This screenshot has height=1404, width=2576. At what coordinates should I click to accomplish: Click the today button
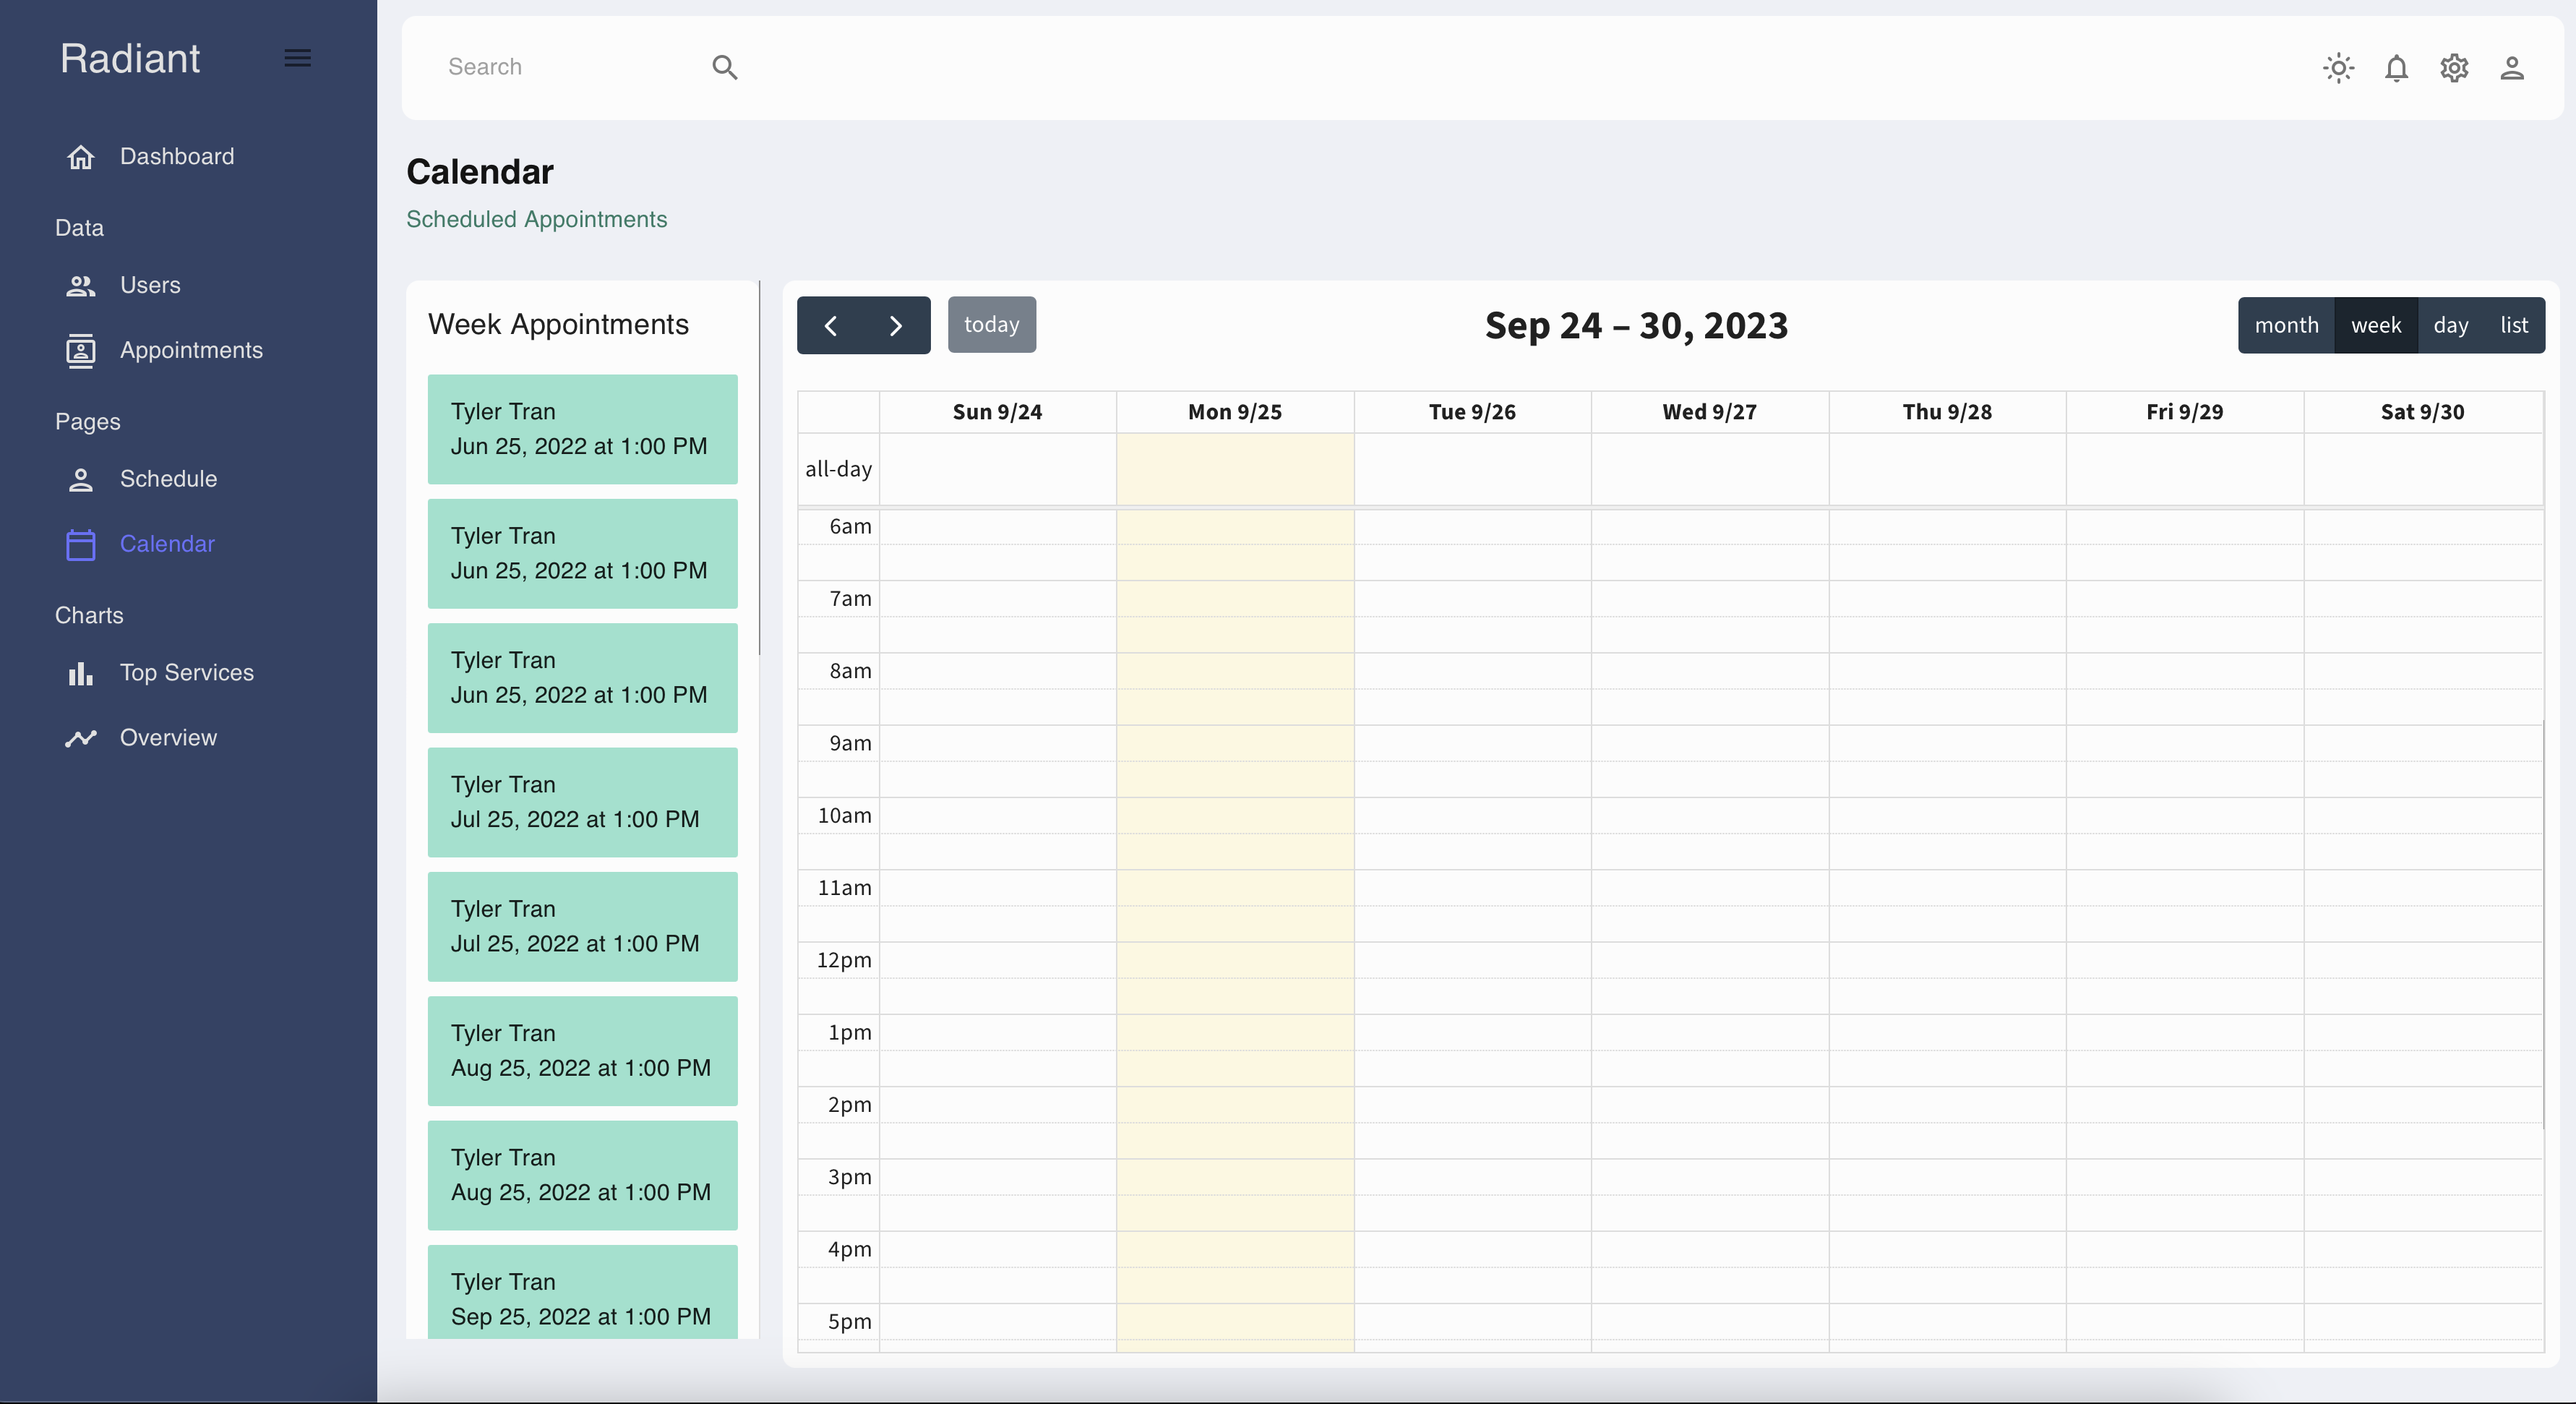pyautogui.click(x=991, y=325)
